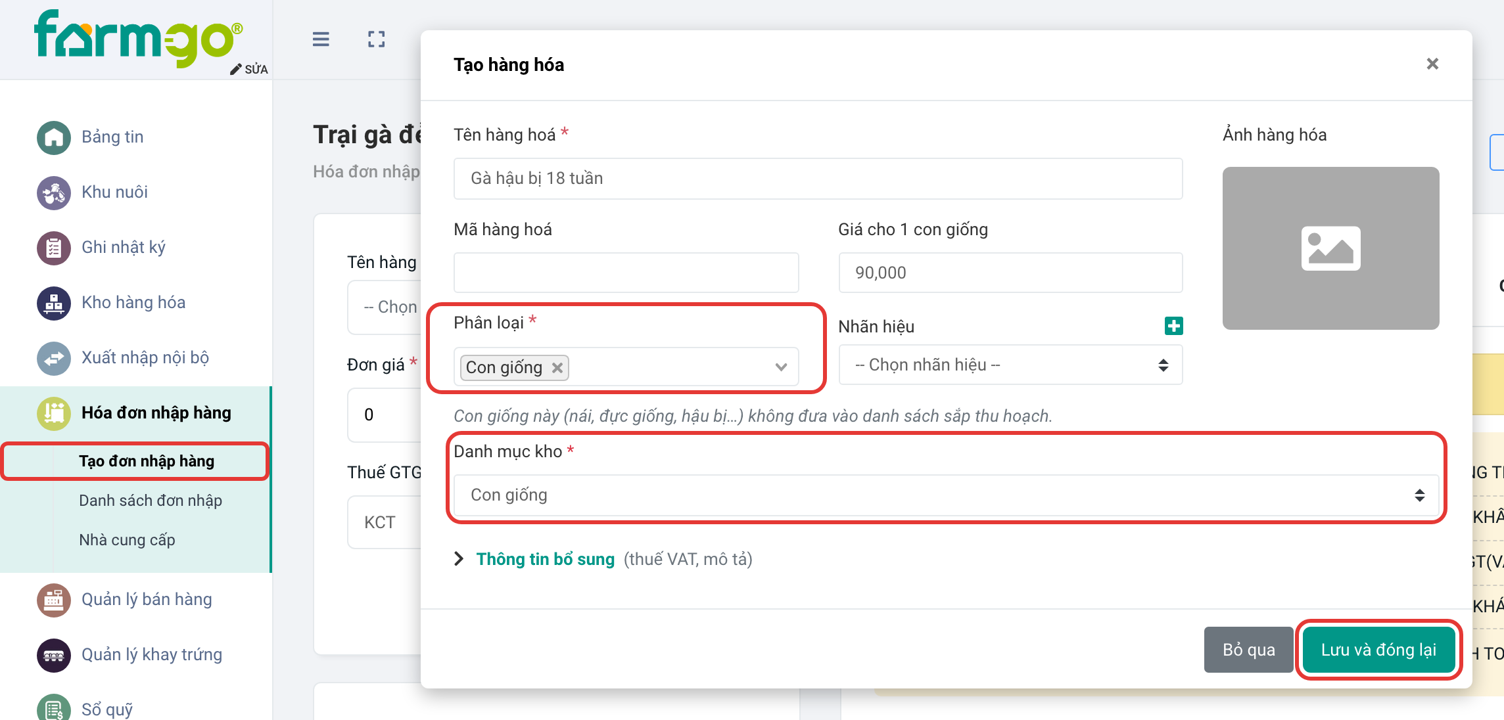Upload image via Ảnh hàng hóa placeholder

coord(1330,248)
